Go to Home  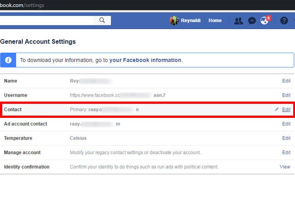pos(215,20)
